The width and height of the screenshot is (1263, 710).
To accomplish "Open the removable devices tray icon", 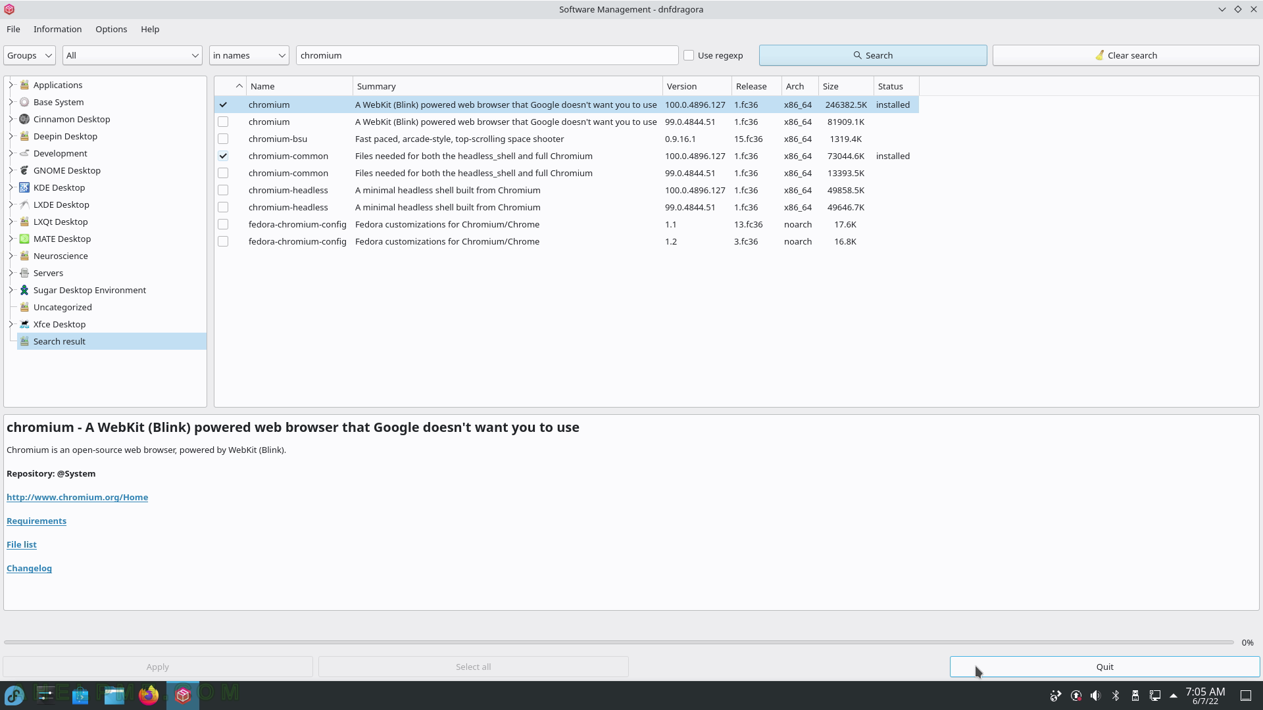I will pyautogui.click(x=1135, y=696).
